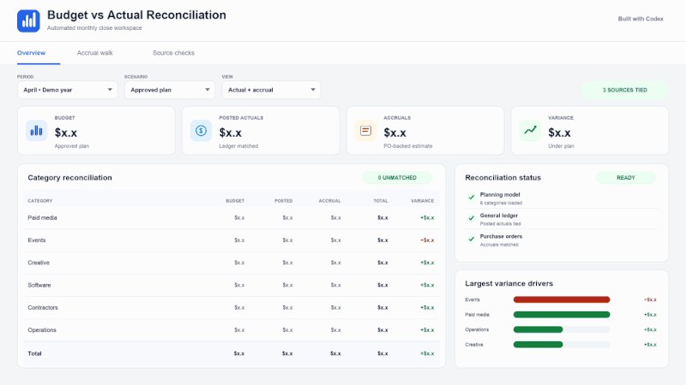This screenshot has height=385, width=686.
Task: Click the PO-backed estimate caption
Action: pos(408,146)
